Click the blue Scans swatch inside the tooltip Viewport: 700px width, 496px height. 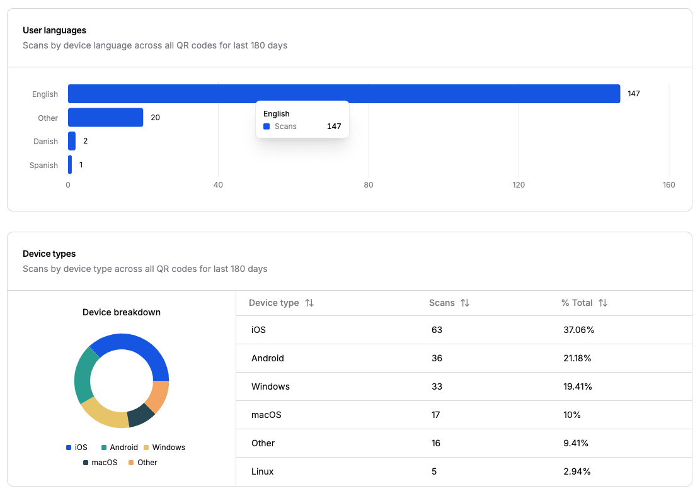point(267,126)
